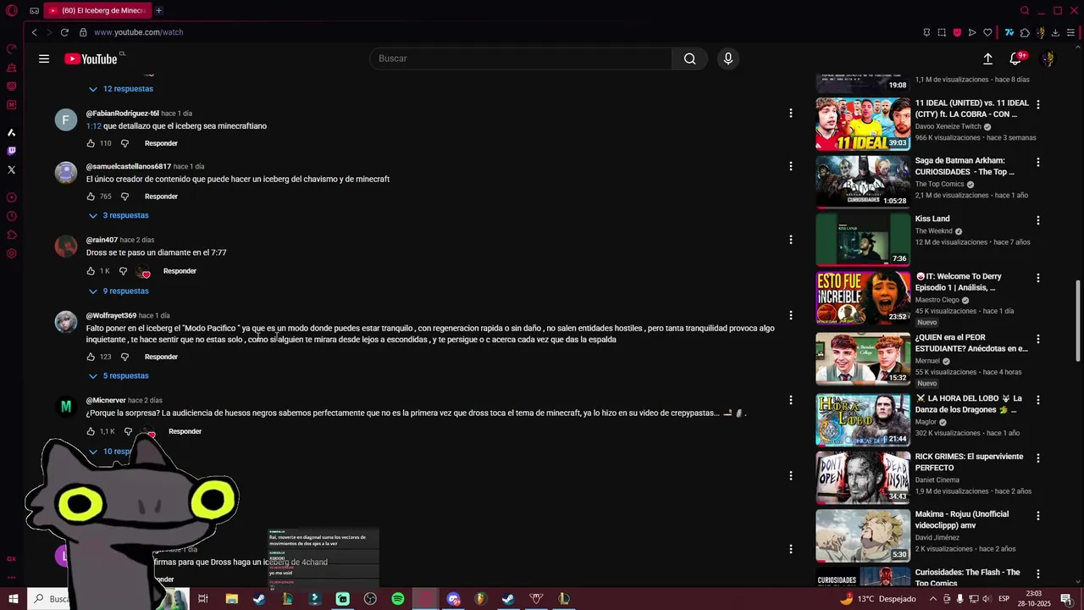Open options menu for Makima - Rojuu video
1084x610 pixels.
(1037, 515)
